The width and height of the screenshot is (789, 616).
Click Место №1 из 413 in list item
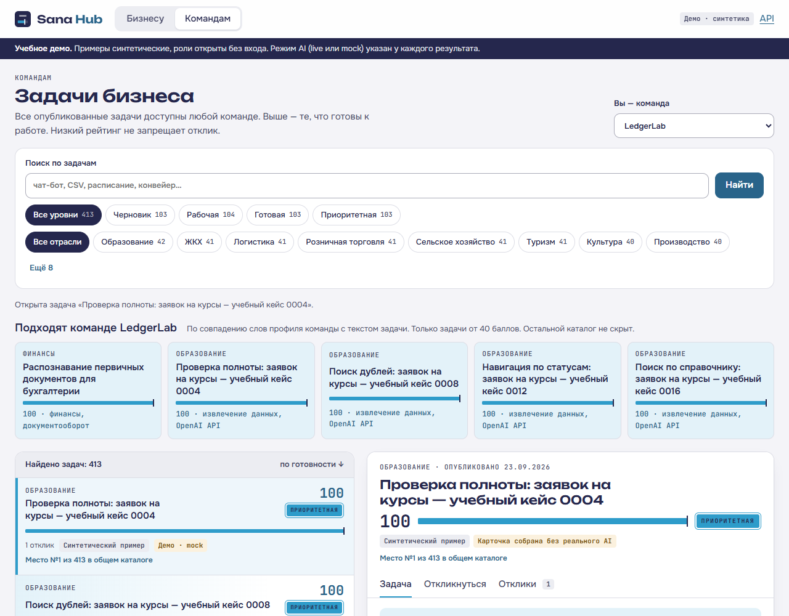click(x=89, y=560)
